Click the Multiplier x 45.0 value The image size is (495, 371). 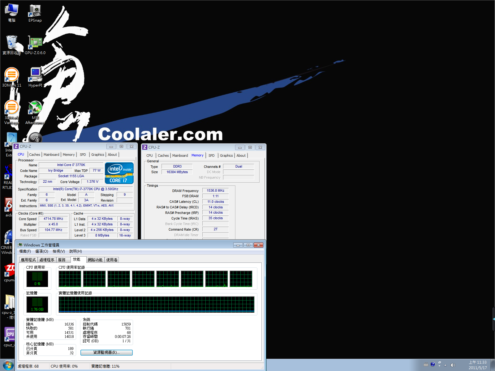point(53,224)
